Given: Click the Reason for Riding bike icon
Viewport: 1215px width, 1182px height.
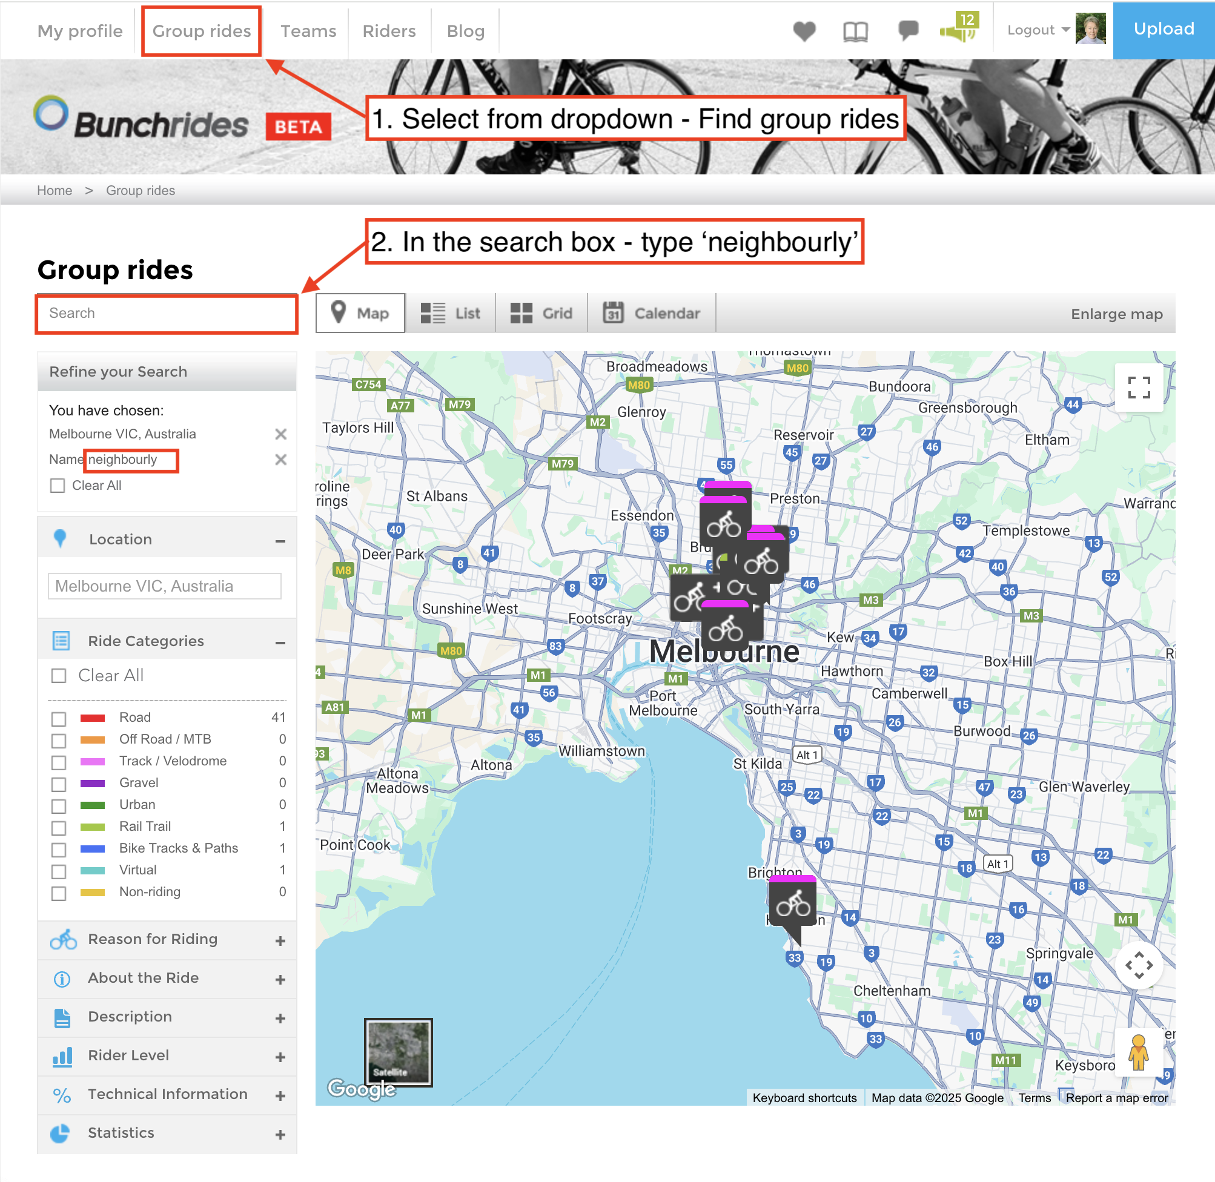Looking at the screenshot, I should pos(64,940).
